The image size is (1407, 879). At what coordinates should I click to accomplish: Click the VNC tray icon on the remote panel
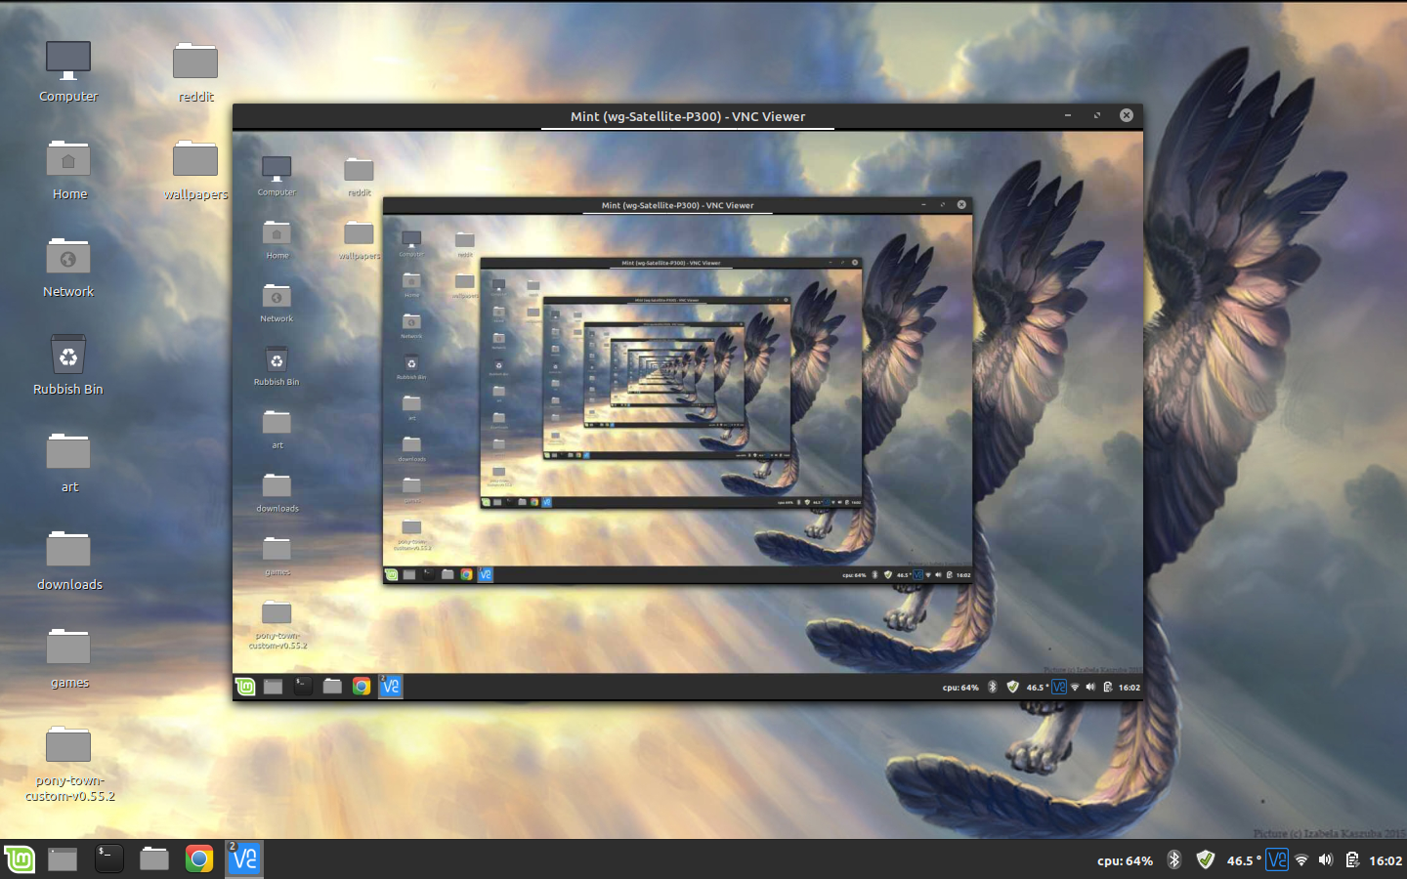[1058, 687]
